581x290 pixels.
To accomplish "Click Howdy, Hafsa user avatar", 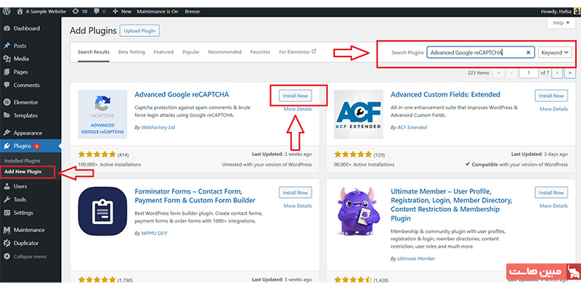I will (x=577, y=12).
